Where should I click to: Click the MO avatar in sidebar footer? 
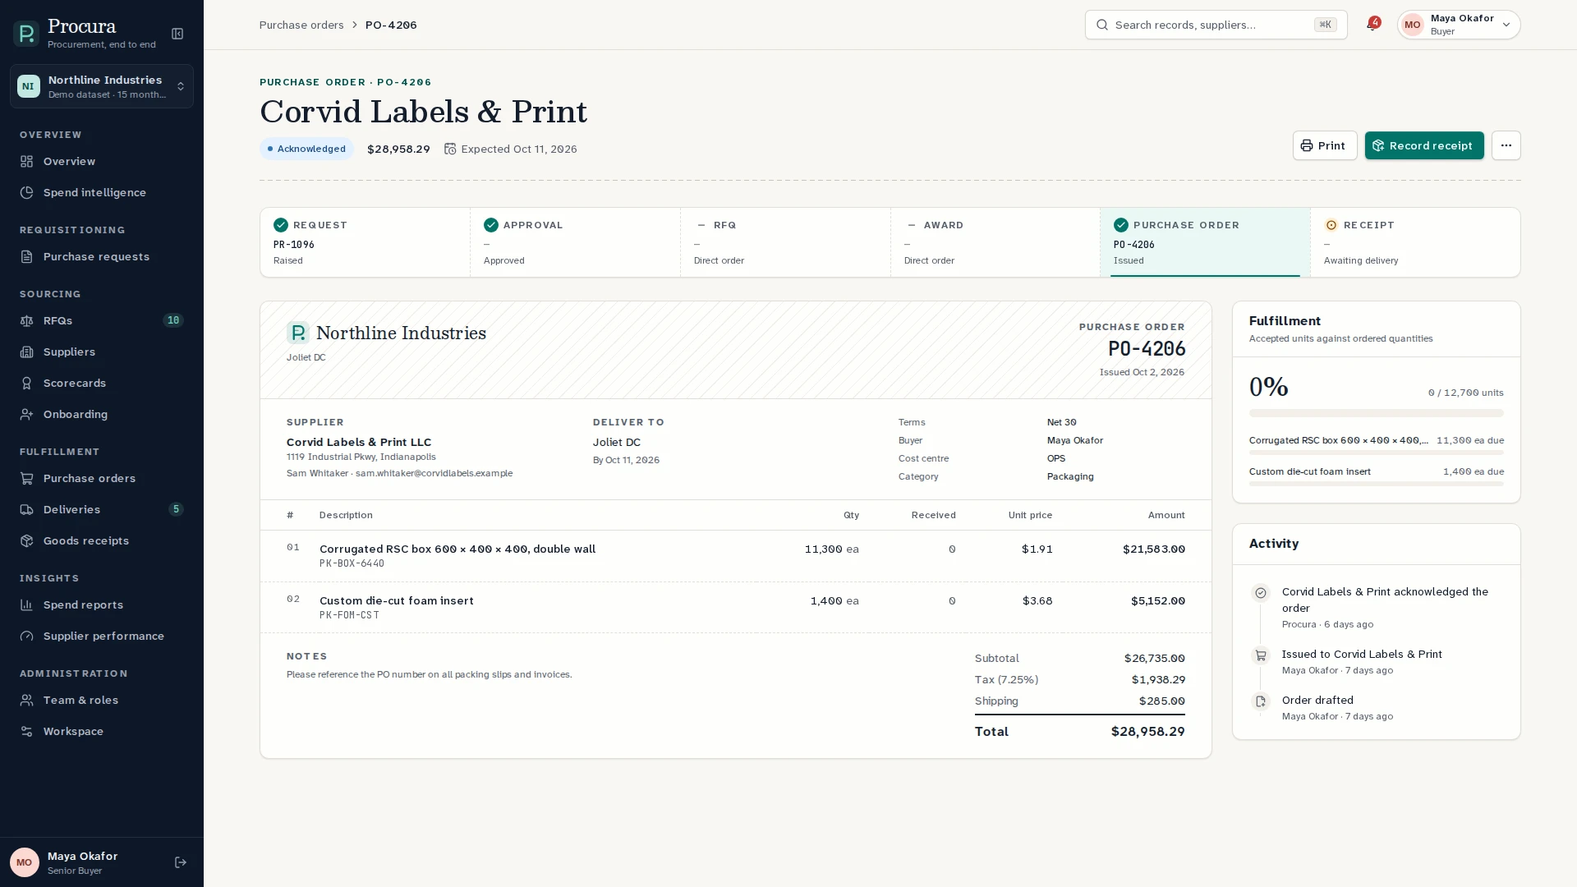pyautogui.click(x=24, y=862)
